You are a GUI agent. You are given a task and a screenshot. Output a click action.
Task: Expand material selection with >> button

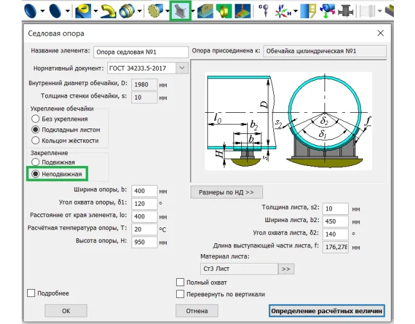click(286, 268)
